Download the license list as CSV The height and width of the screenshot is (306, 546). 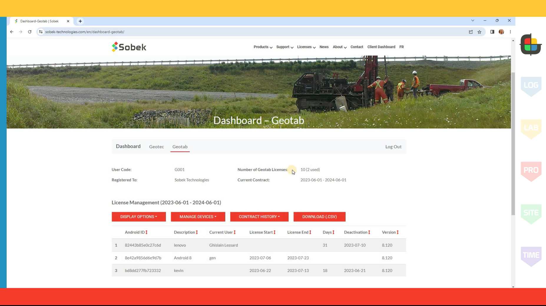click(320, 217)
